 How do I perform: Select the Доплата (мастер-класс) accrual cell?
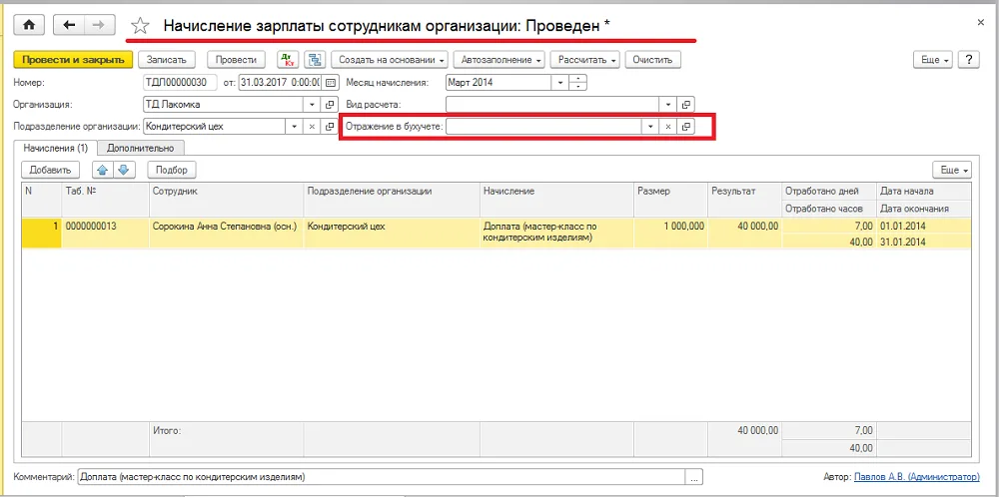(556, 232)
